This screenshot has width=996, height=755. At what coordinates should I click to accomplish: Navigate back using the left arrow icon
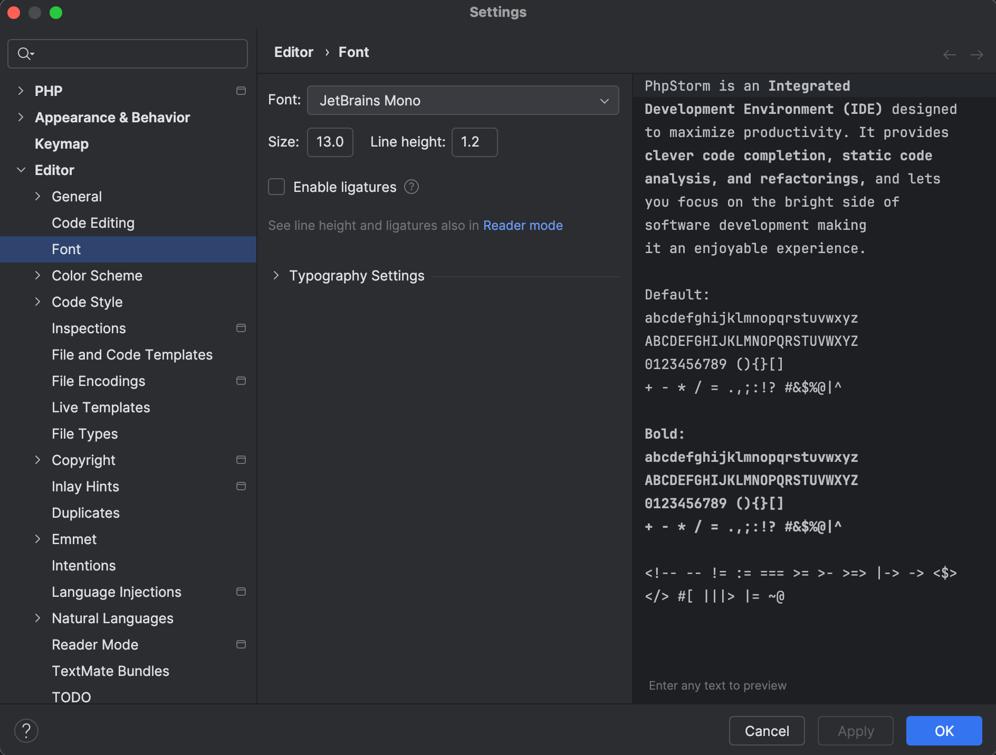pos(950,54)
